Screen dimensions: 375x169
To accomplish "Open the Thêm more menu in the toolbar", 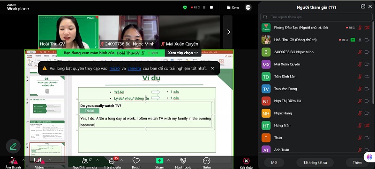I will pos(206,161).
